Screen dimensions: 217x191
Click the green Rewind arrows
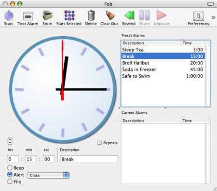[129, 15]
